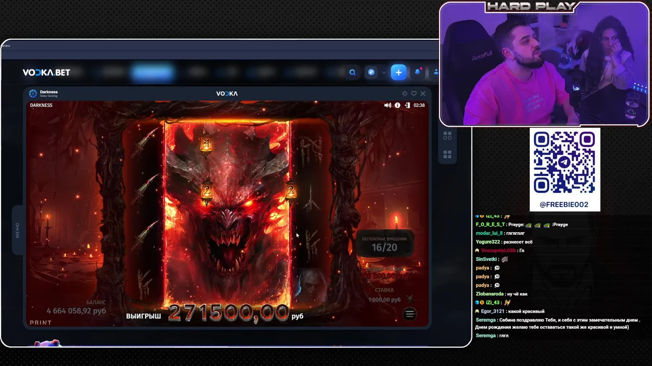Click the 1 000,00 руб bet value
The image size is (652, 366).
[x=384, y=299]
